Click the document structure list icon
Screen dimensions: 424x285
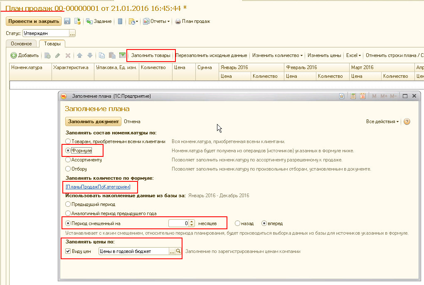point(120,21)
